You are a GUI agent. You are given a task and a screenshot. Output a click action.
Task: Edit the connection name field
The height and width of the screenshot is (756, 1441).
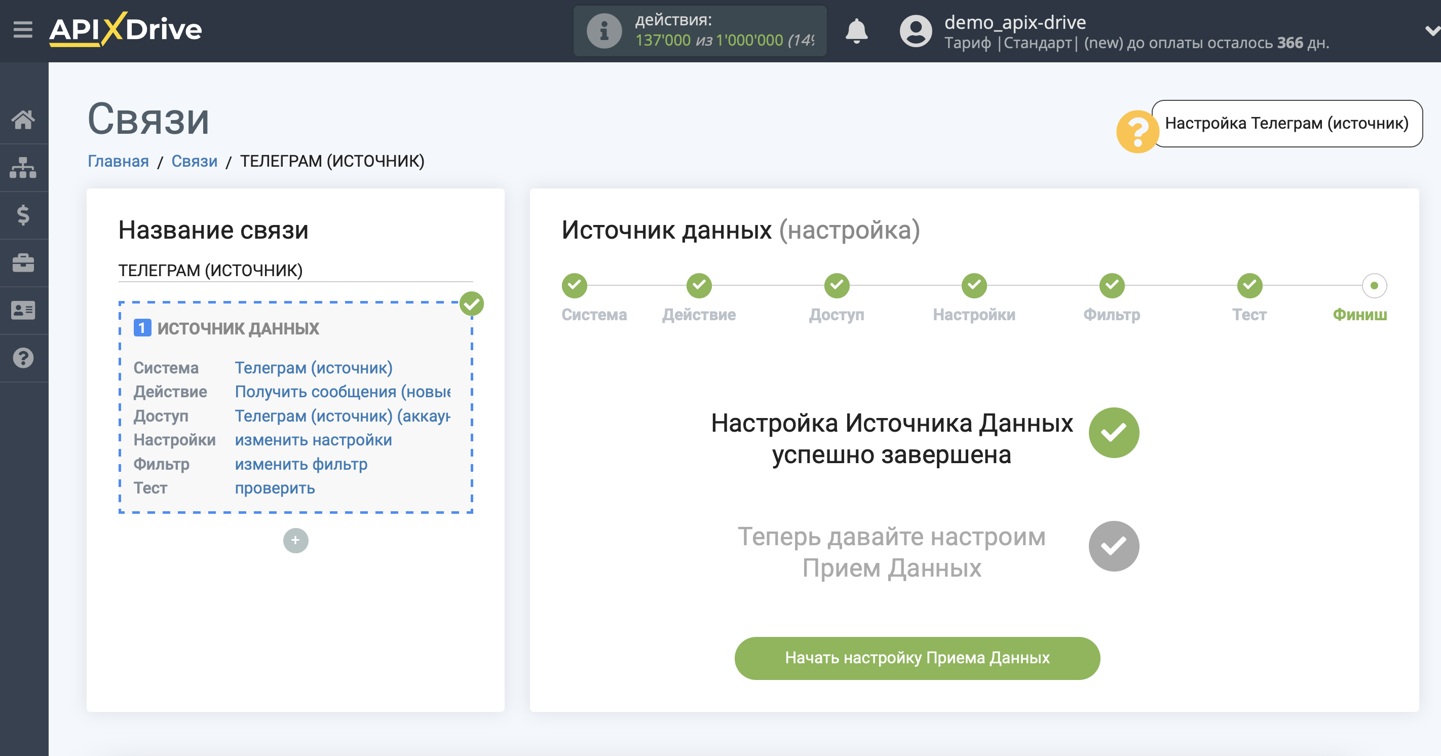click(x=295, y=271)
